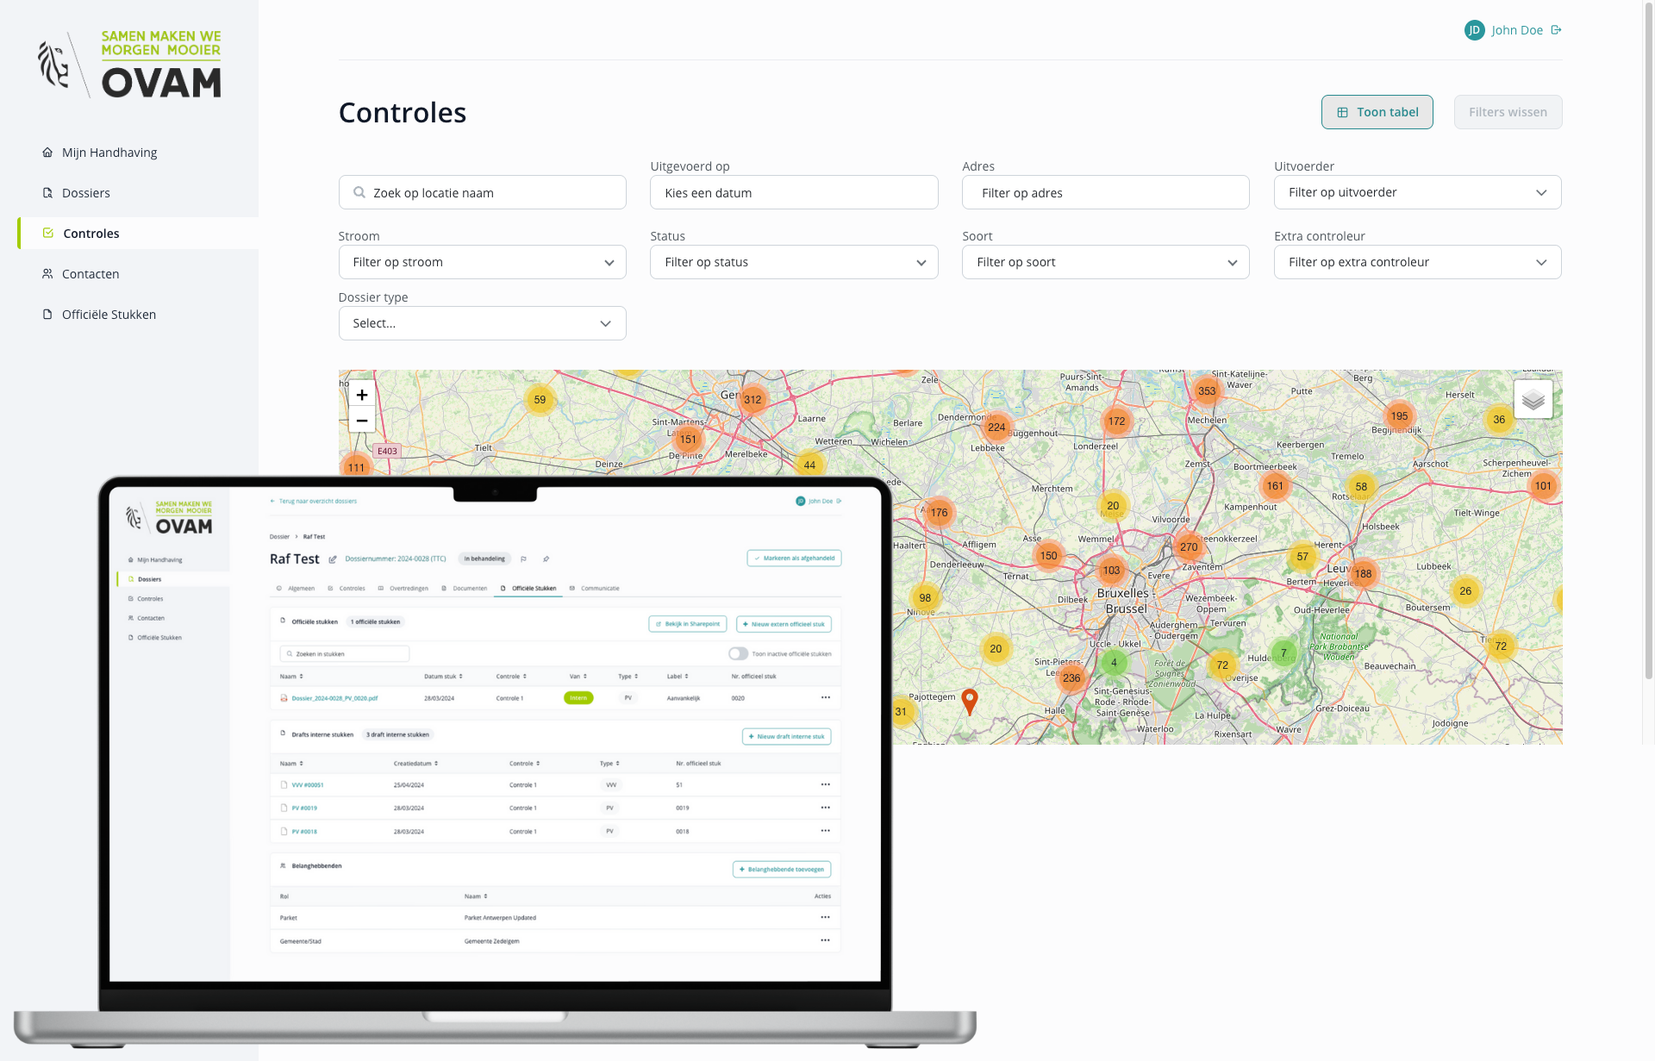Open Mijn Handhaving in sidebar
This screenshot has width=1655, height=1061.
pos(109,153)
